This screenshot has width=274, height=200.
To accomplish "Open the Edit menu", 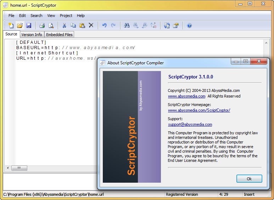I will pos(22,16).
